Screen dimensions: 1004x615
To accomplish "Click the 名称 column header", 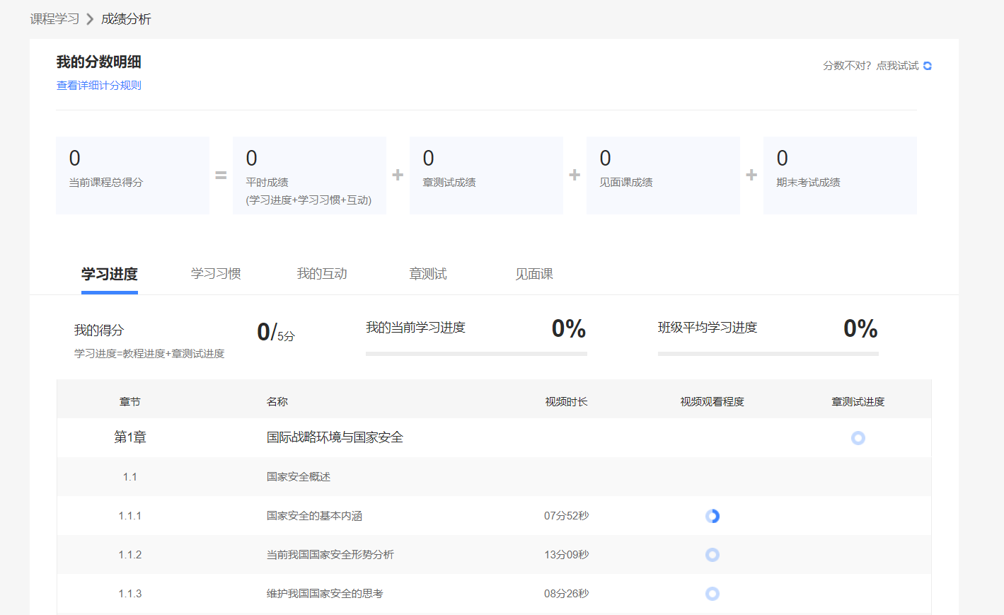I will 277,402.
